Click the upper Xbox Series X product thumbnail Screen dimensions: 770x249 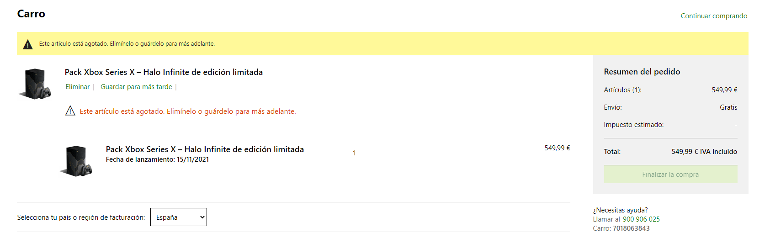click(35, 84)
